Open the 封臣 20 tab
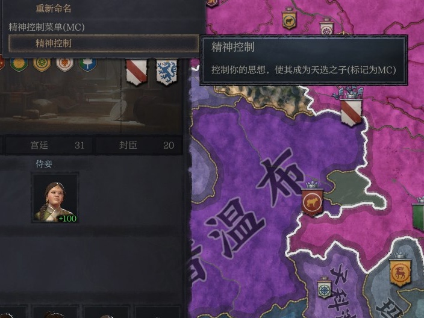424x318 pixels. 139,145
